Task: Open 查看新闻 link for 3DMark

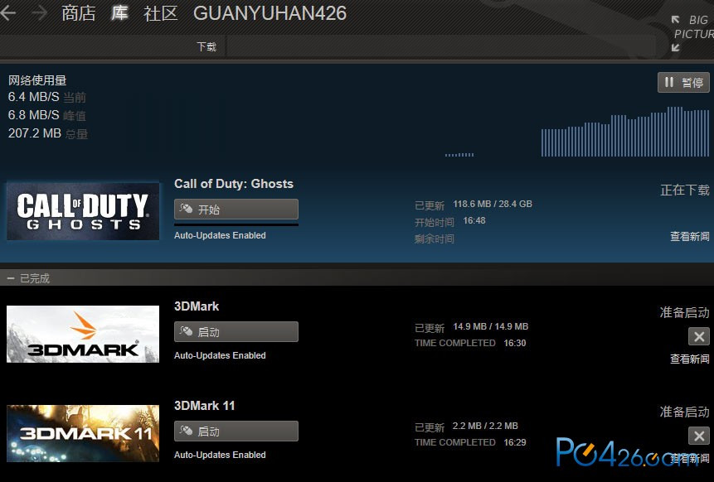Action: pos(689,359)
